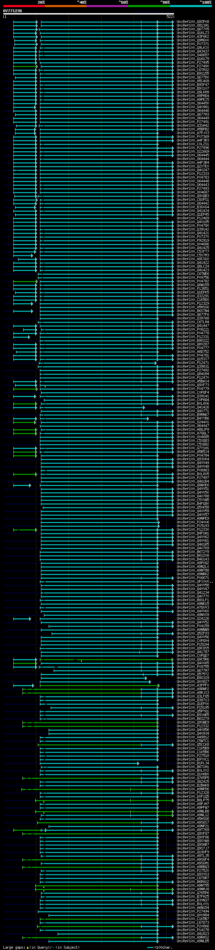
Task: Pick UniRef100_P27490 from the list
Action: [x=193, y=66]
